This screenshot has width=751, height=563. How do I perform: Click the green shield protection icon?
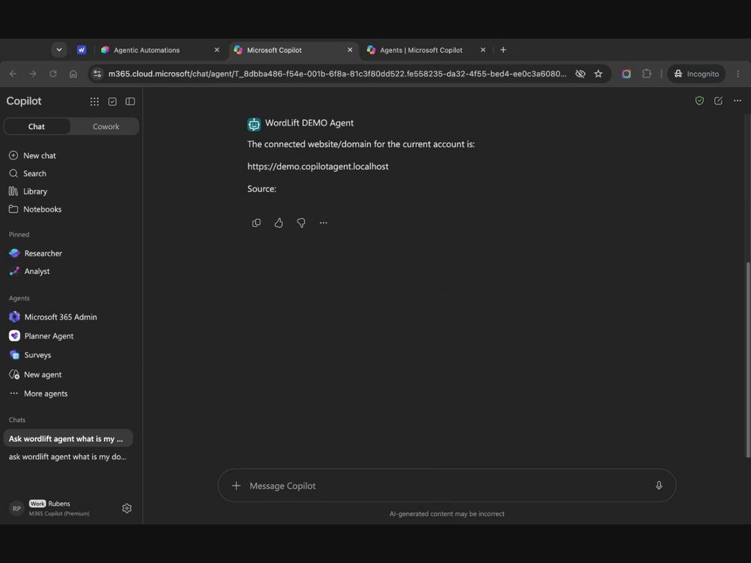point(699,101)
